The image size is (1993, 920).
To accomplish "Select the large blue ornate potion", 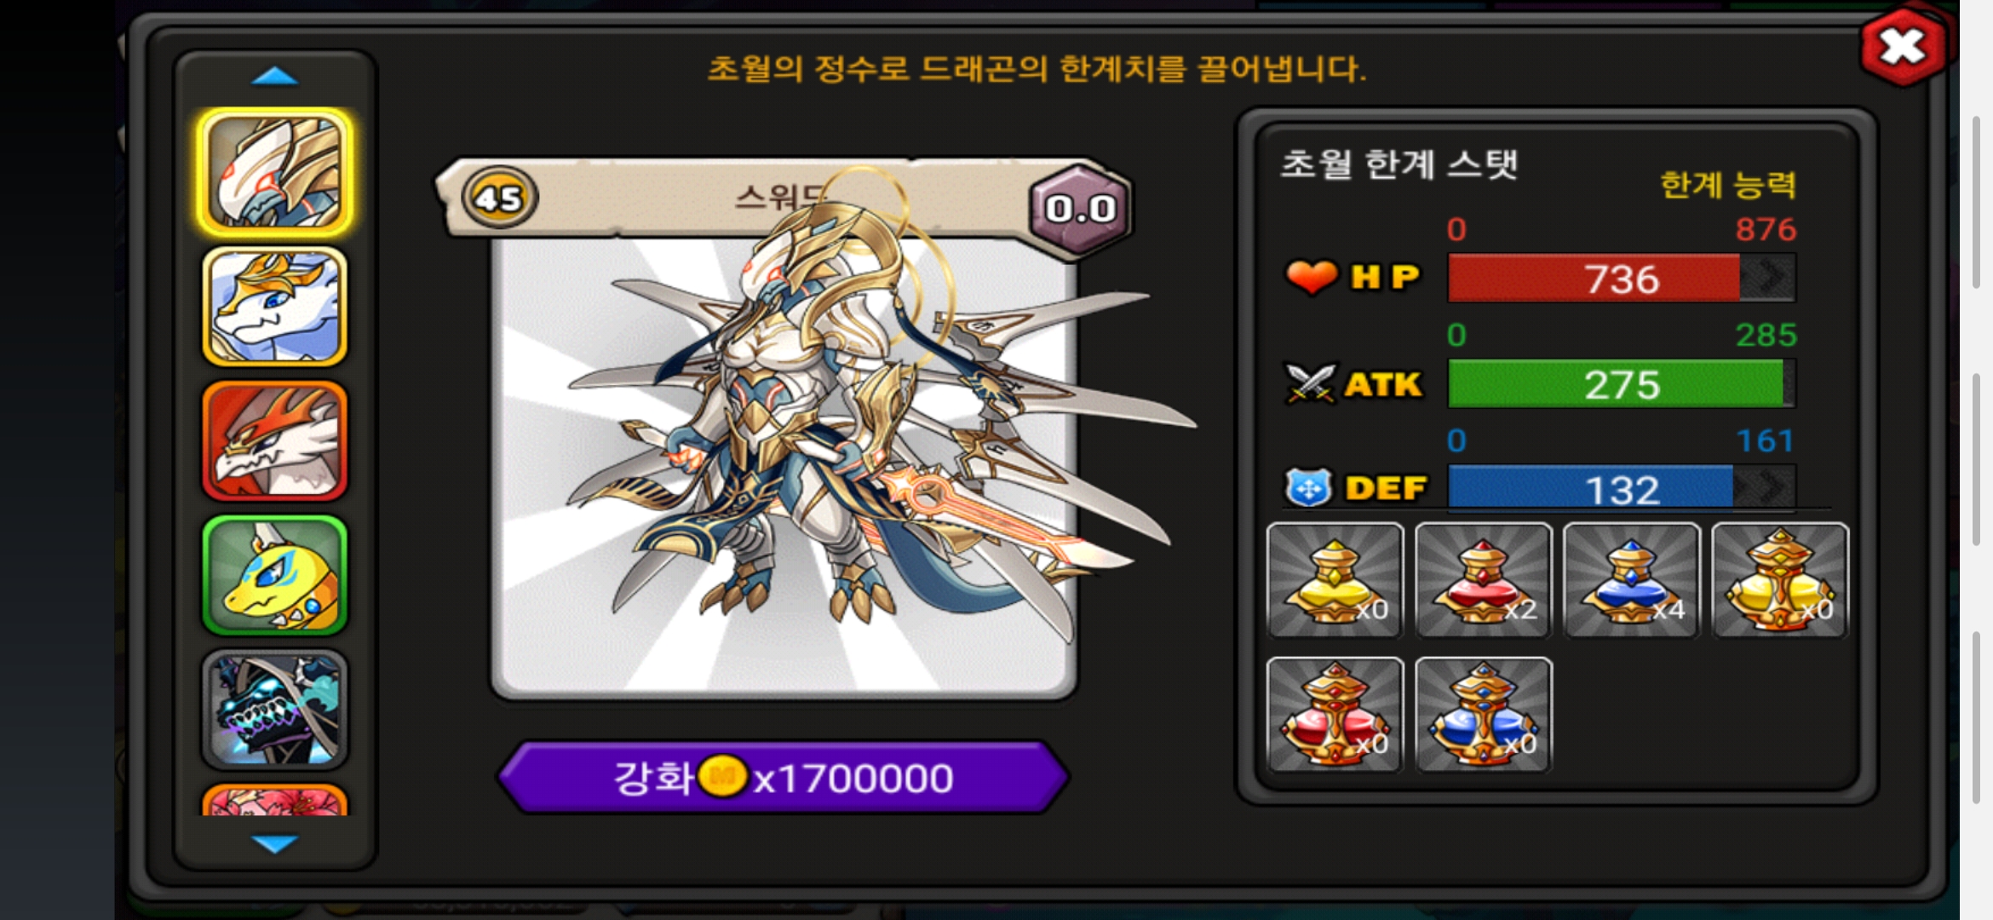I will click(x=1483, y=715).
